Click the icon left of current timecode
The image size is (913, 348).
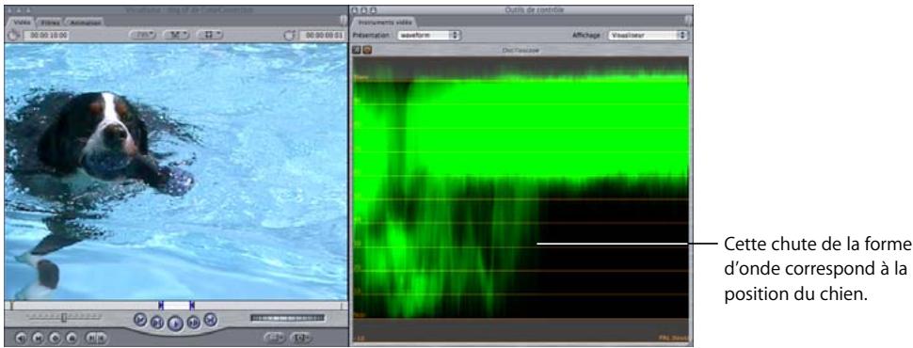(290, 35)
